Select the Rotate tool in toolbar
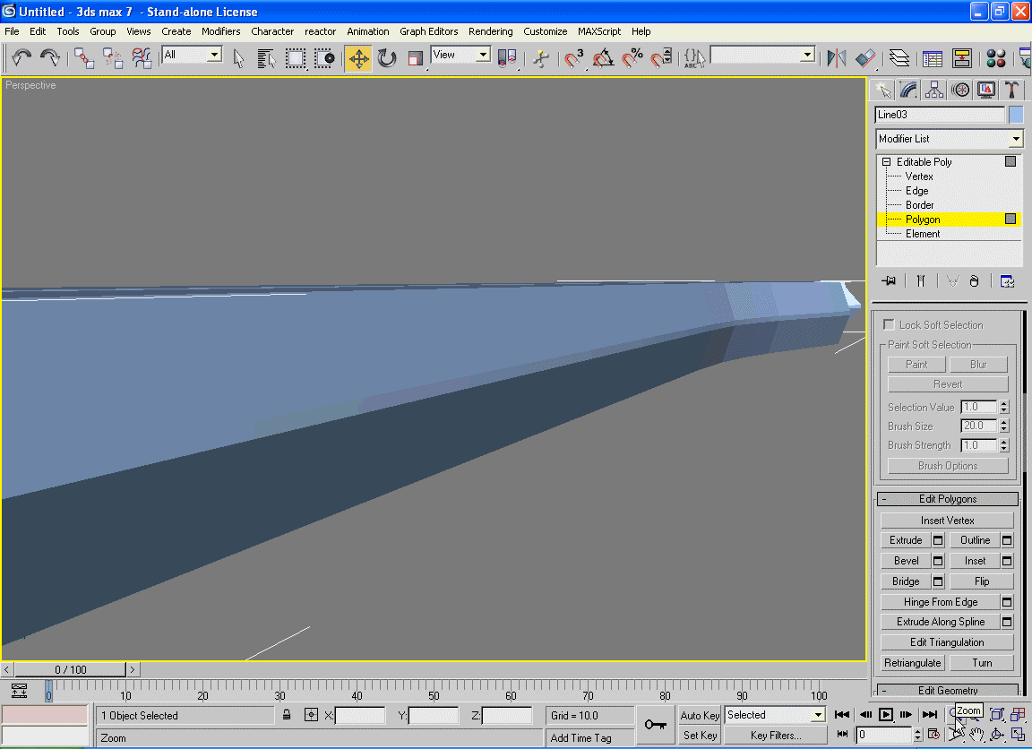This screenshot has height=749, width=1032. pos(387,59)
